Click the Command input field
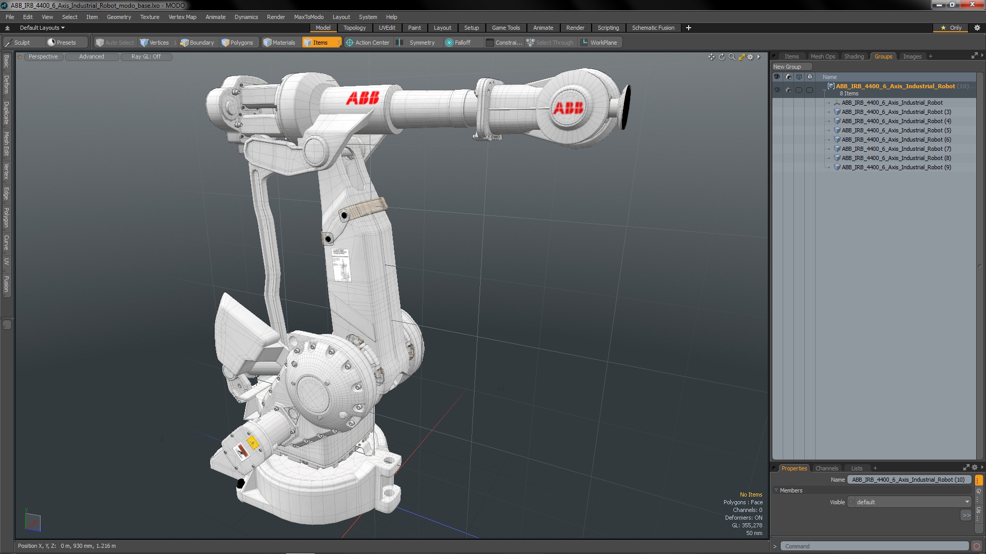Viewport: 986px width, 554px height. (x=874, y=546)
